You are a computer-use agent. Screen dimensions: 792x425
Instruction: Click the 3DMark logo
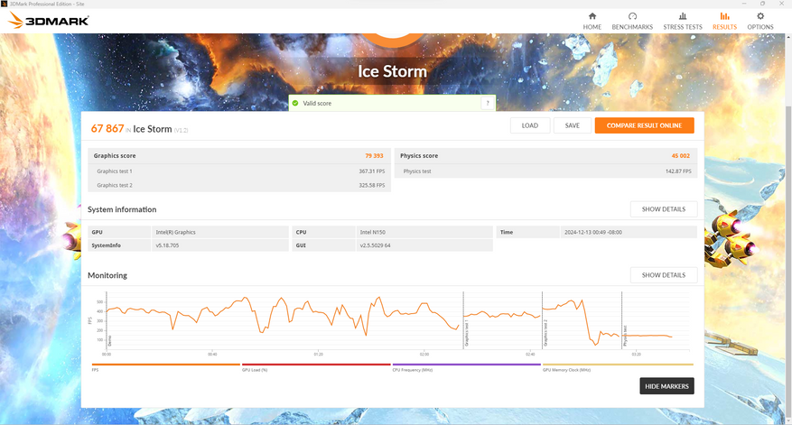pyautogui.click(x=49, y=21)
